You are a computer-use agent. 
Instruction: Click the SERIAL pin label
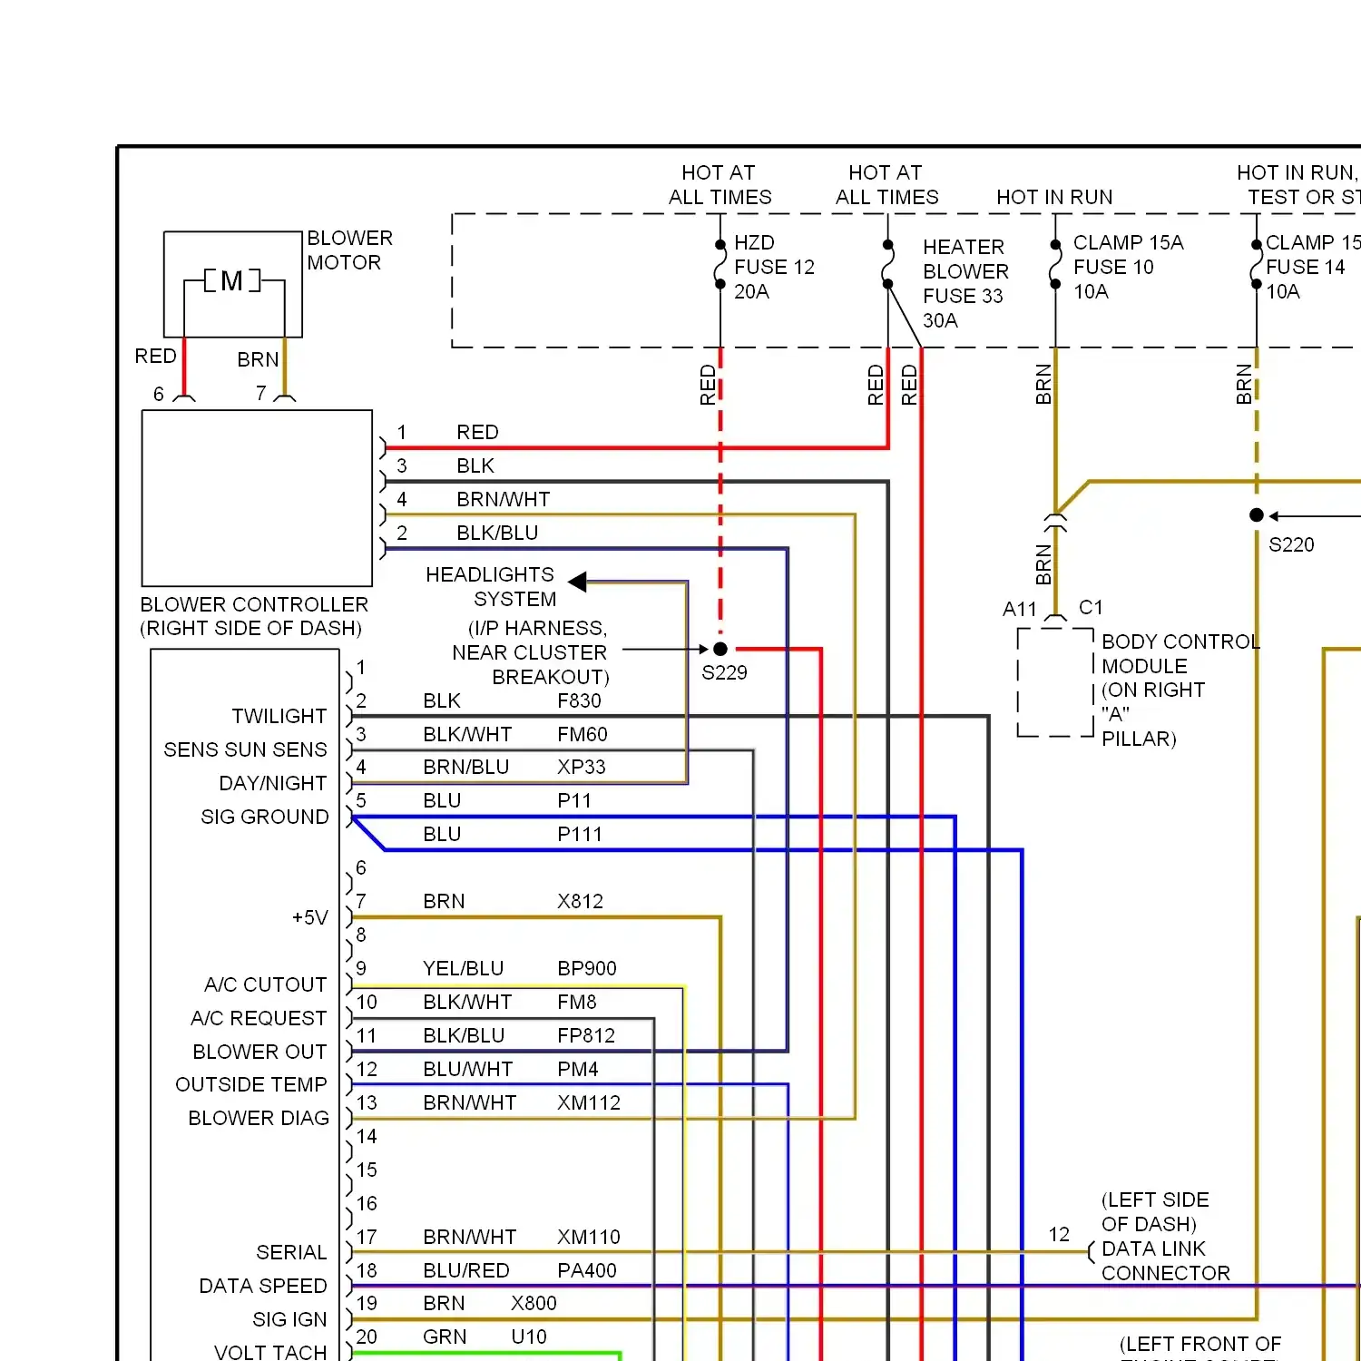[x=291, y=1252]
